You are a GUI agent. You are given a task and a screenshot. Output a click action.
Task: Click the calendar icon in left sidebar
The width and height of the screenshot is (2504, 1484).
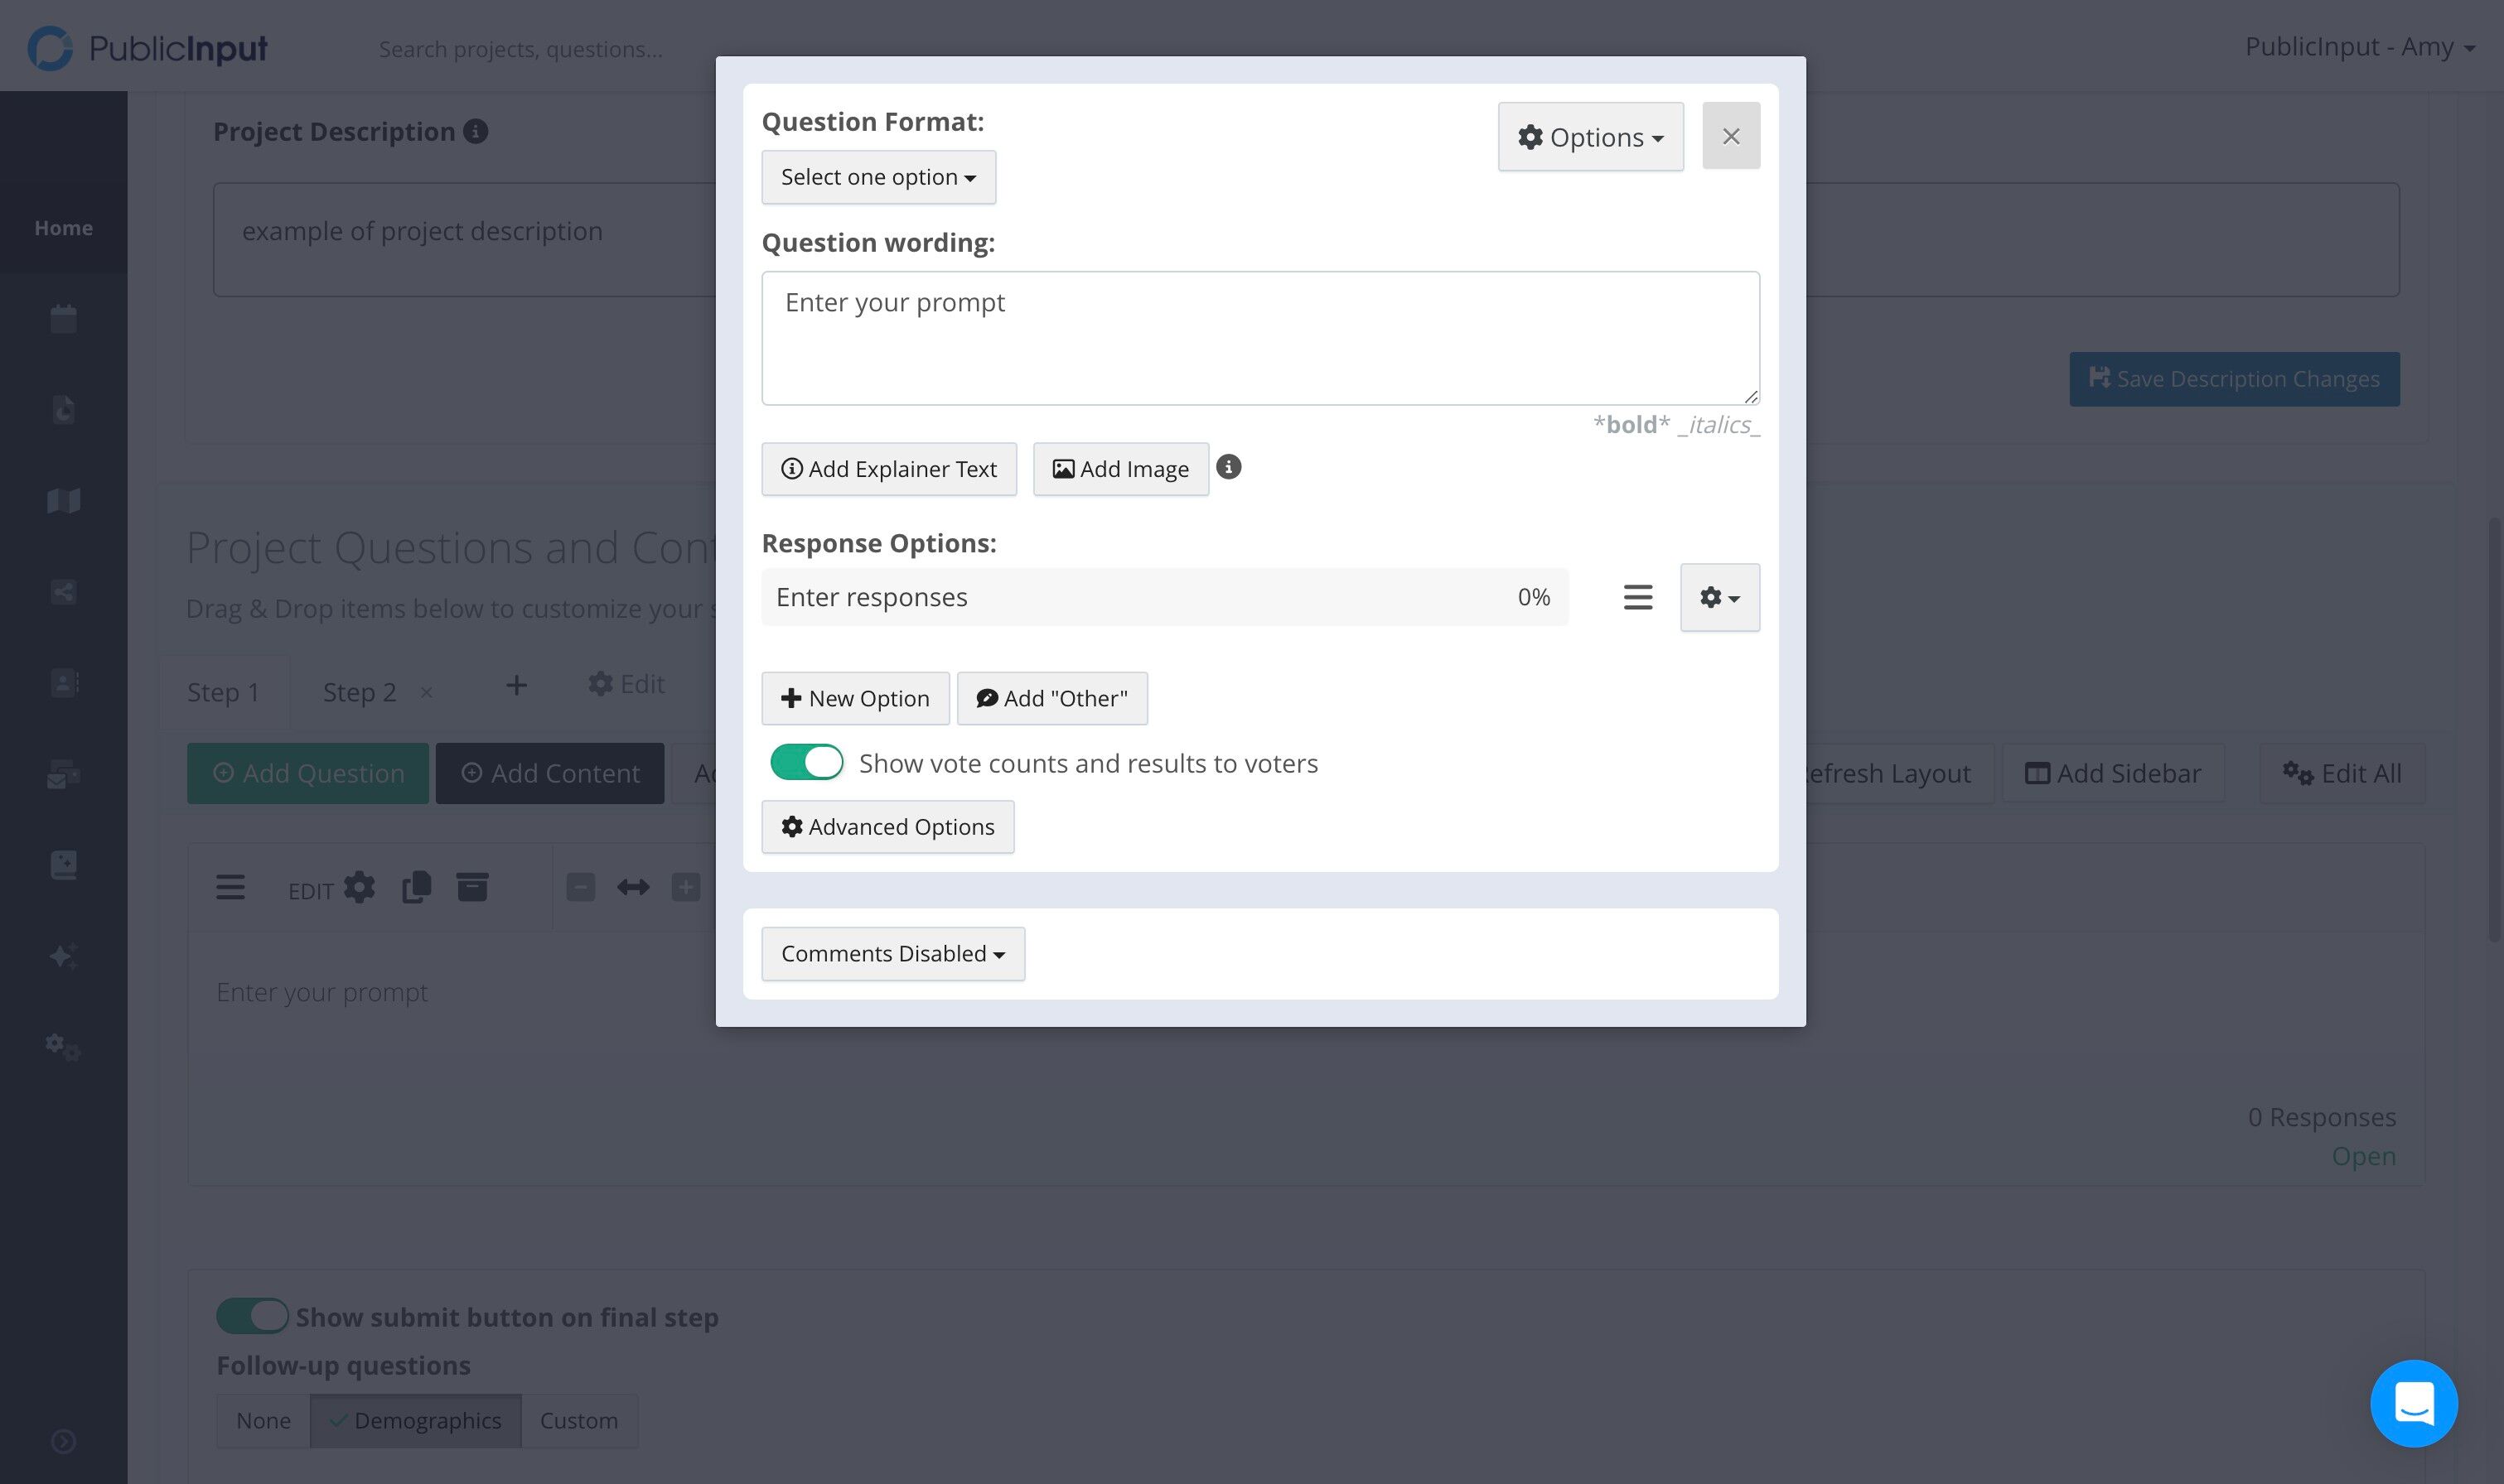63,319
